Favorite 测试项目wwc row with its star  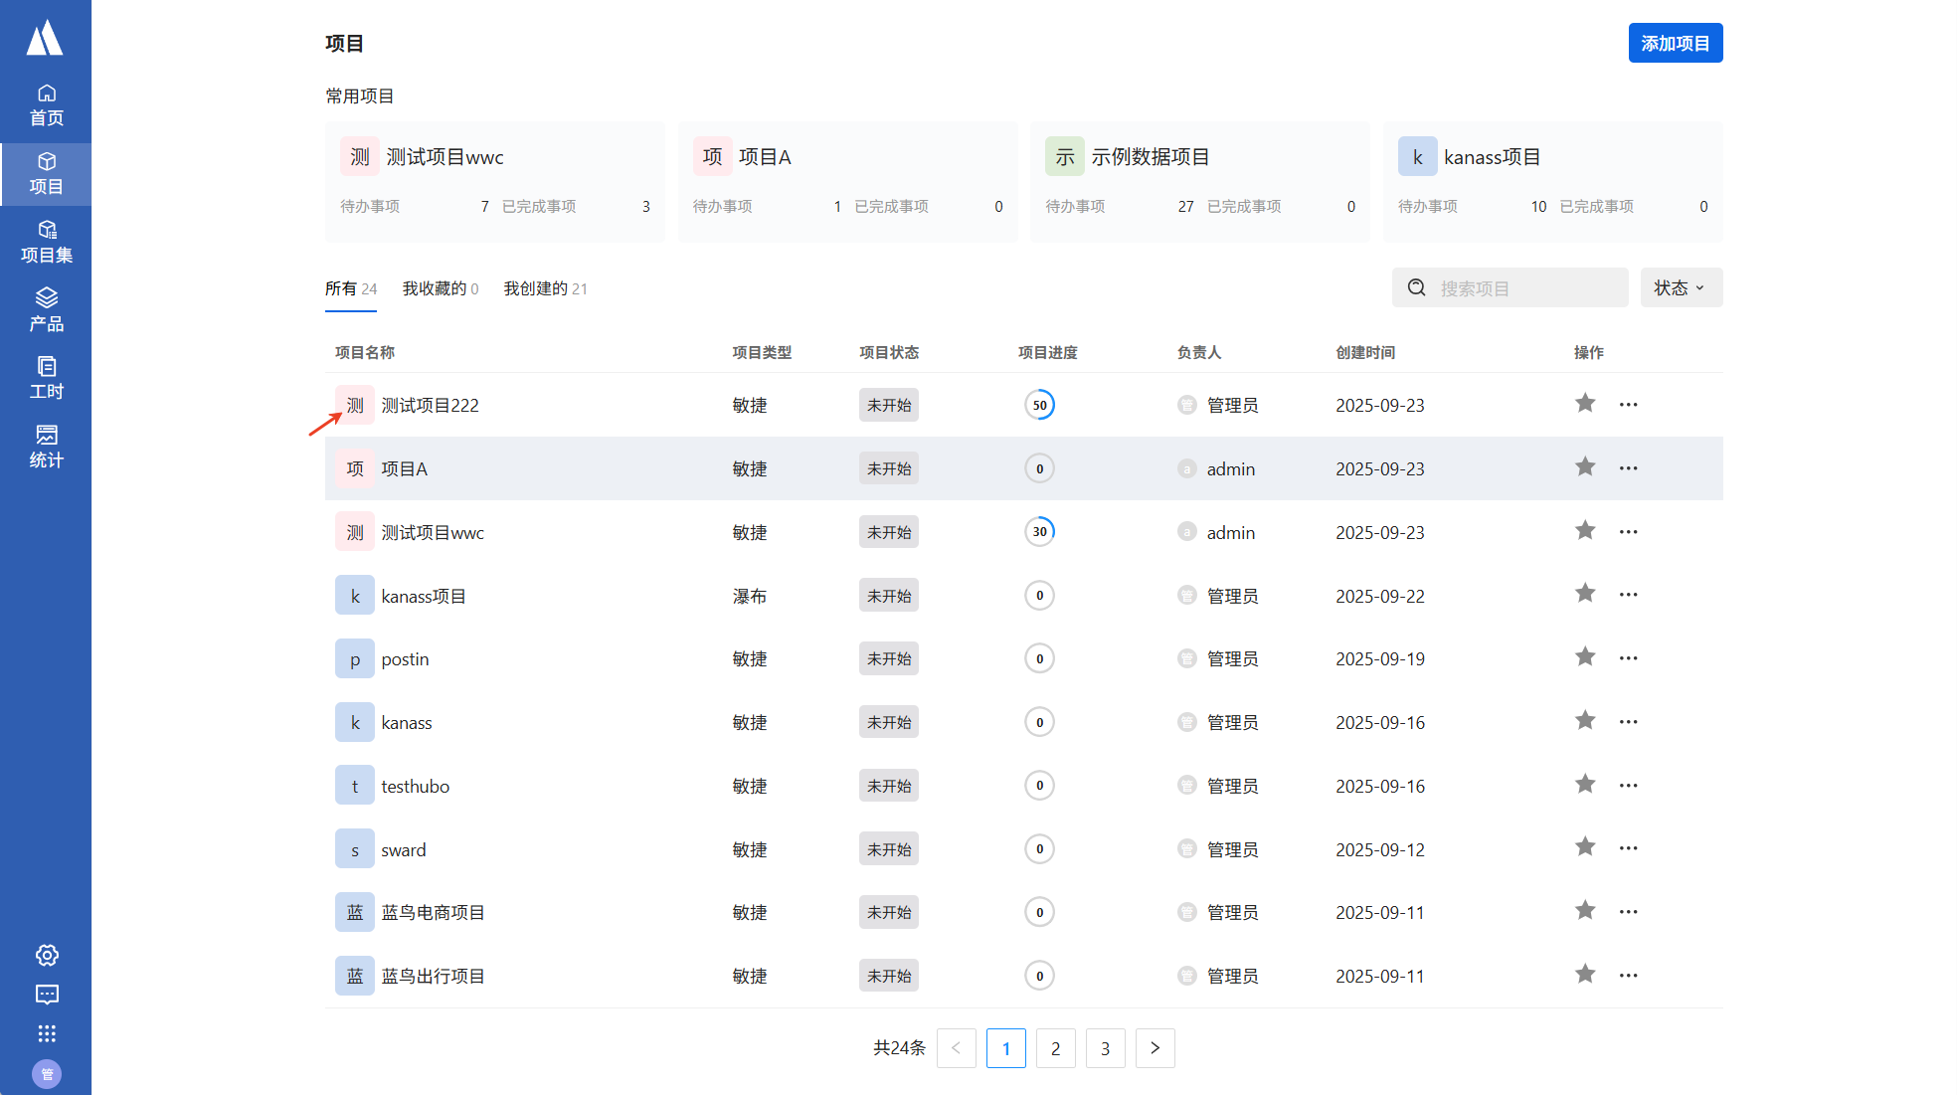[x=1585, y=530]
